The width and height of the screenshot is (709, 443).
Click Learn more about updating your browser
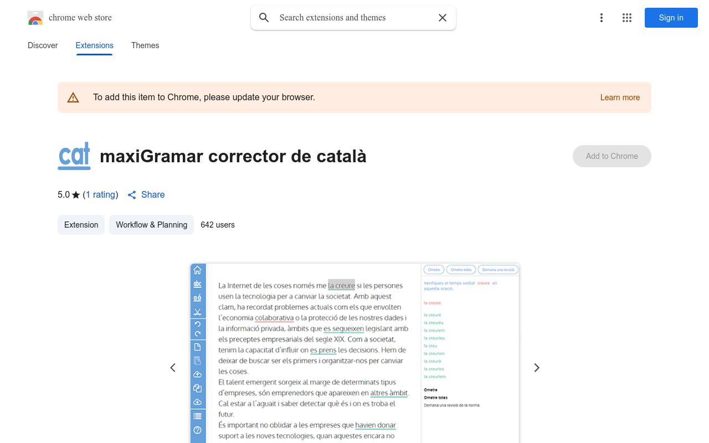tap(620, 97)
